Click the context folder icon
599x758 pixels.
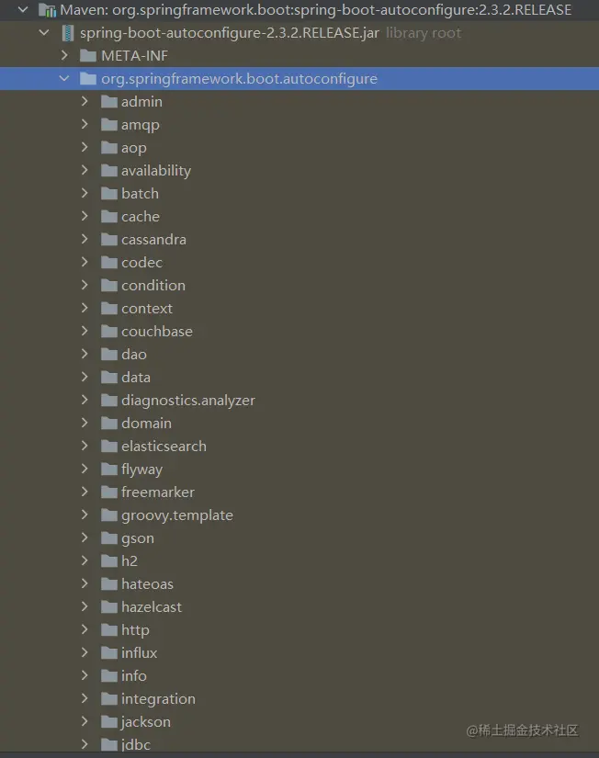pos(109,309)
